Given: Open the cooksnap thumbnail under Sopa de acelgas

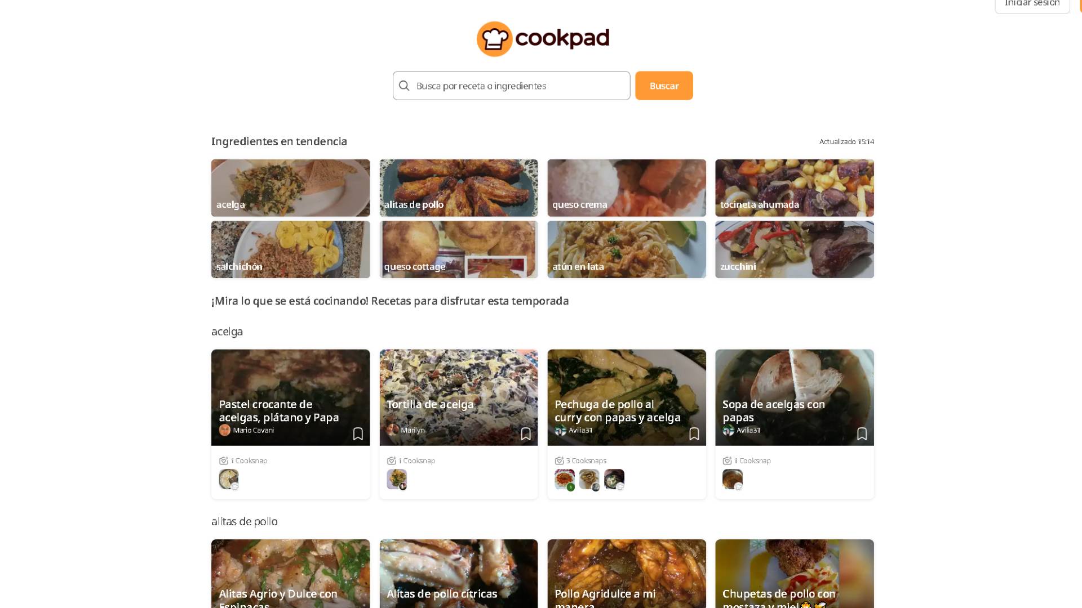Looking at the screenshot, I should point(733,479).
